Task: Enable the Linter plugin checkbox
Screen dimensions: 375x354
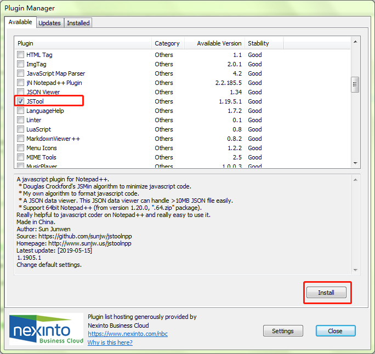Action: (21, 120)
